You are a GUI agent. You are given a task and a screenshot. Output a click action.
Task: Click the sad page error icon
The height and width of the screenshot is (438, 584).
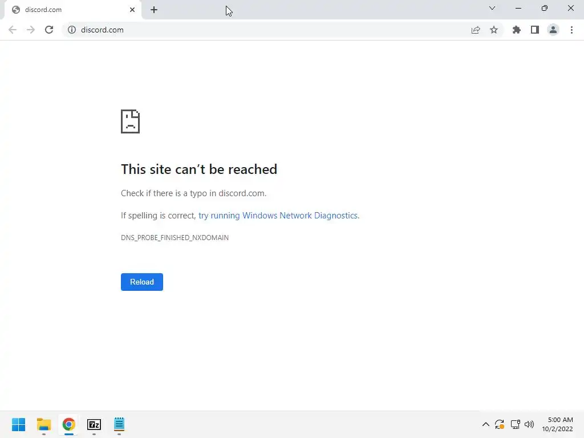pyautogui.click(x=131, y=121)
